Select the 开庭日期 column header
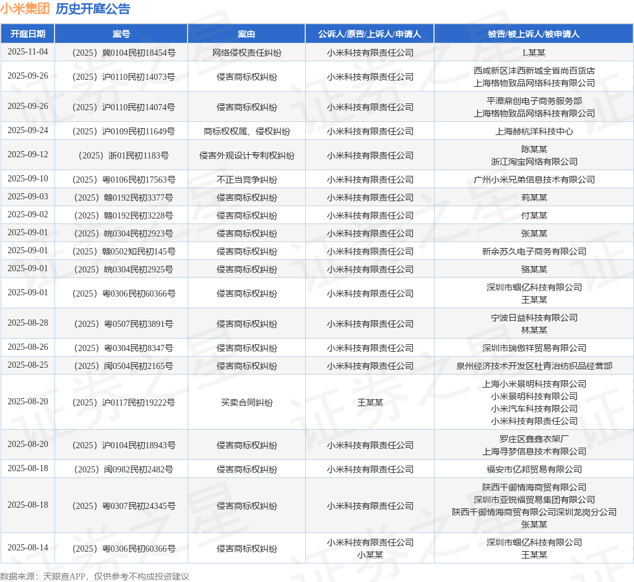The height and width of the screenshot is (582, 634). (x=27, y=34)
